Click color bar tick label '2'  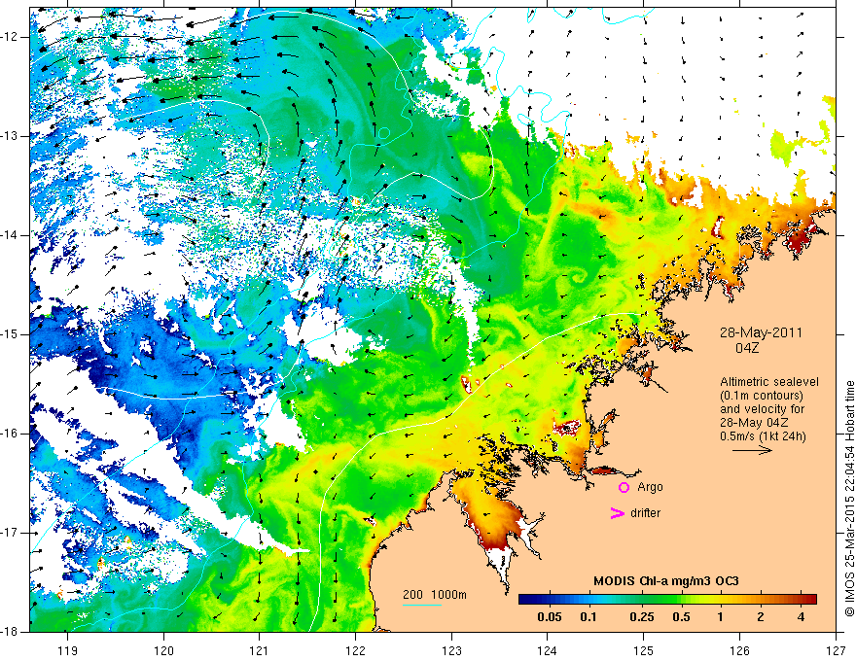pyautogui.click(x=761, y=617)
